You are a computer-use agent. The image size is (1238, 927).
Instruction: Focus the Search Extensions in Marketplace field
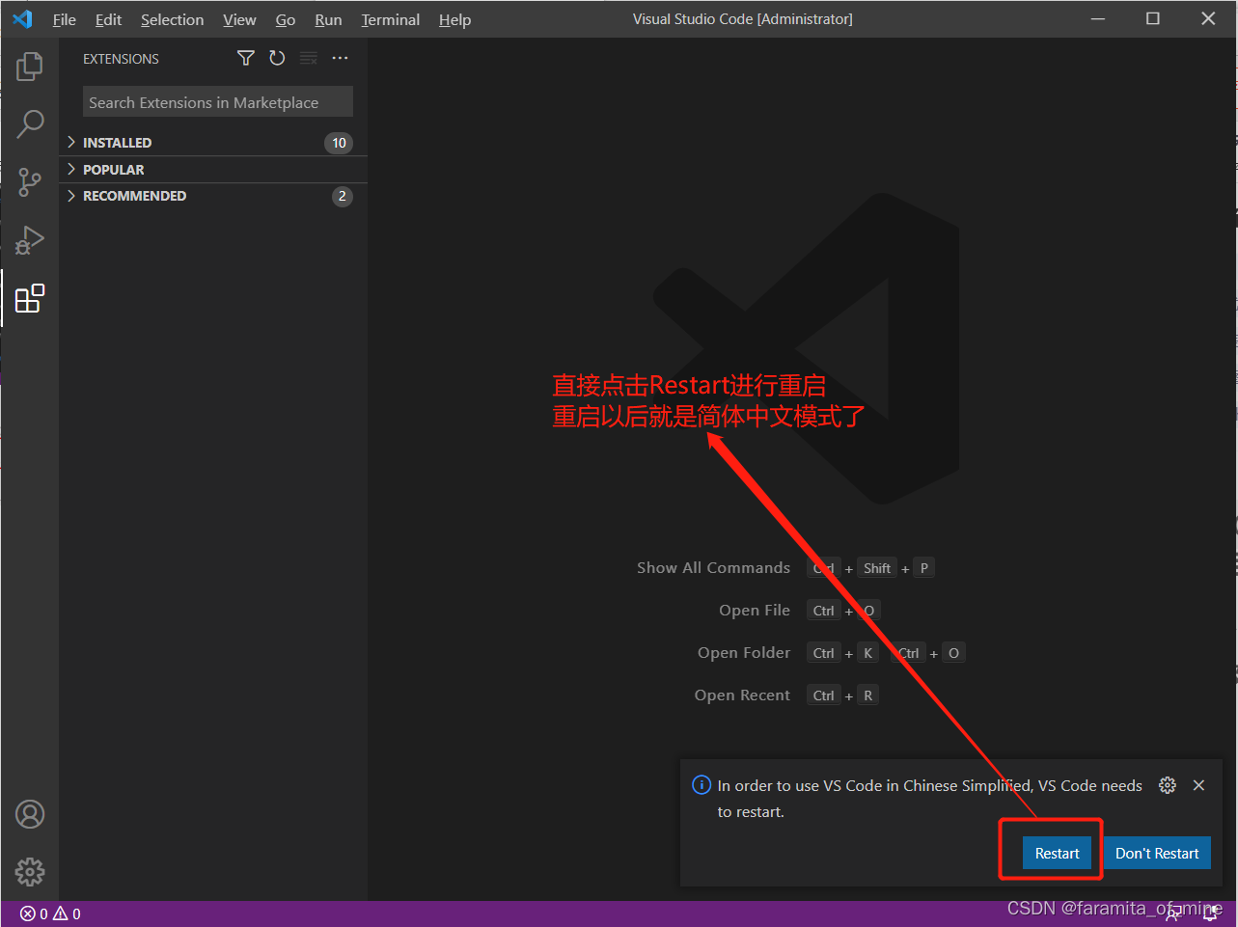[x=218, y=102]
